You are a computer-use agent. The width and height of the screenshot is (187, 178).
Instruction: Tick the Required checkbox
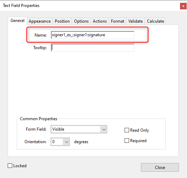[127, 140]
